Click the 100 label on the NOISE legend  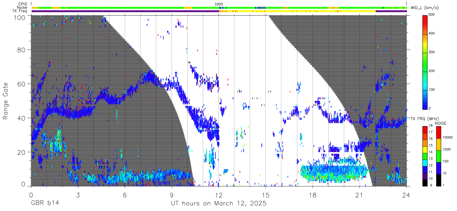pos(446,161)
